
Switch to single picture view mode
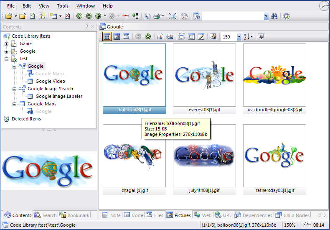coord(117,37)
